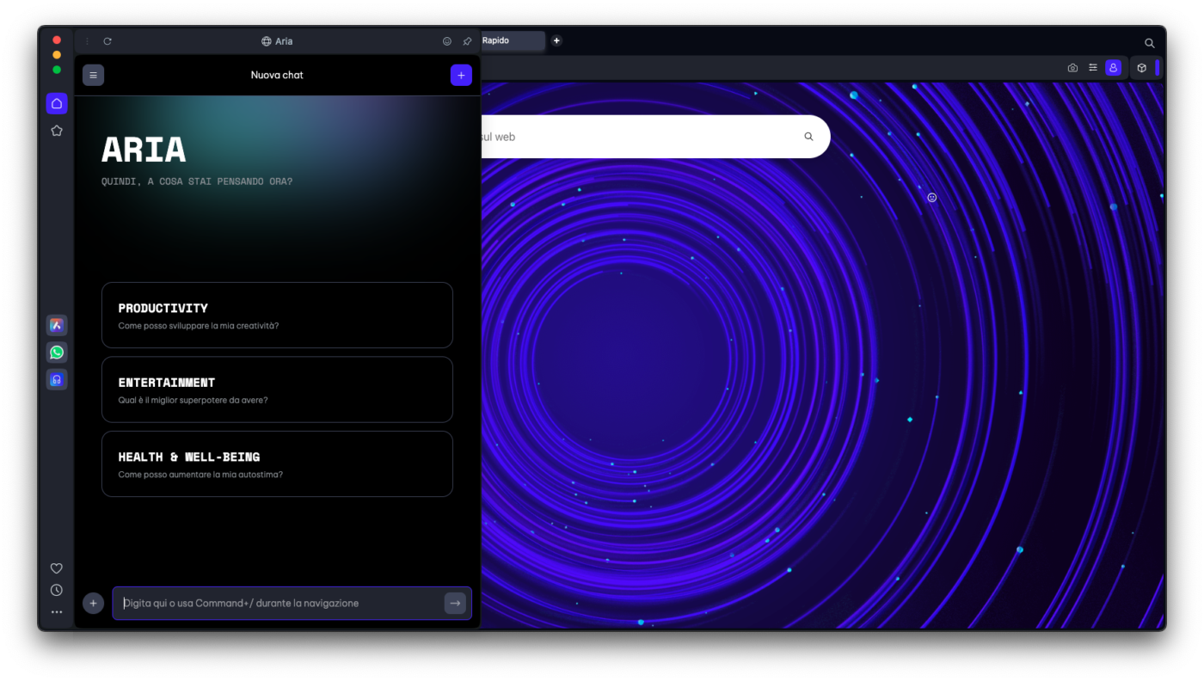Launch WhatsApp from the sidebar
Image resolution: width=1204 pixels, height=681 pixels.
click(x=57, y=353)
